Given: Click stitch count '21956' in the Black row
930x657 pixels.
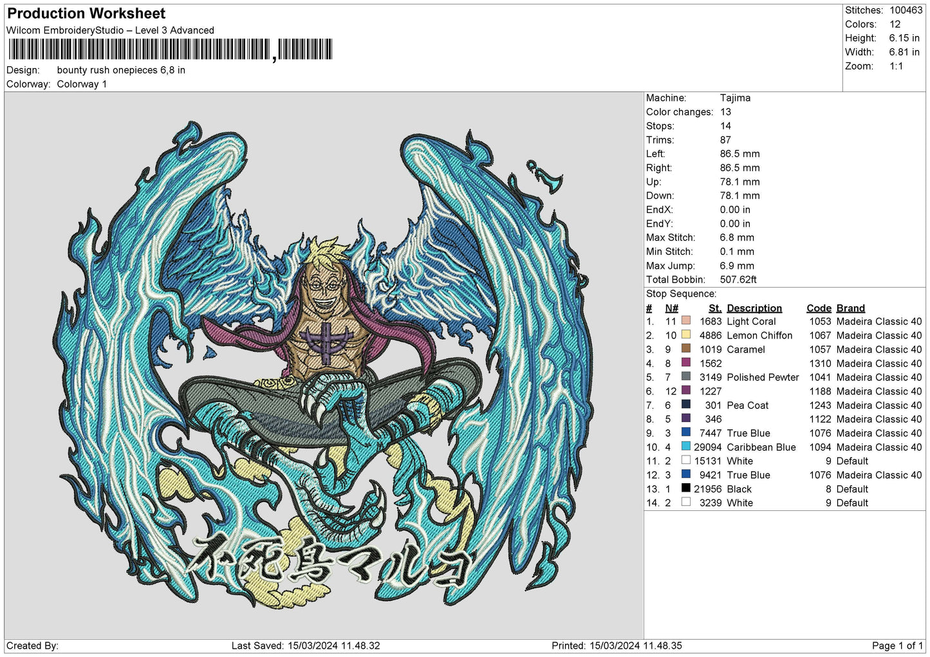Looking at the screenshot, I should tap(707, 489).
